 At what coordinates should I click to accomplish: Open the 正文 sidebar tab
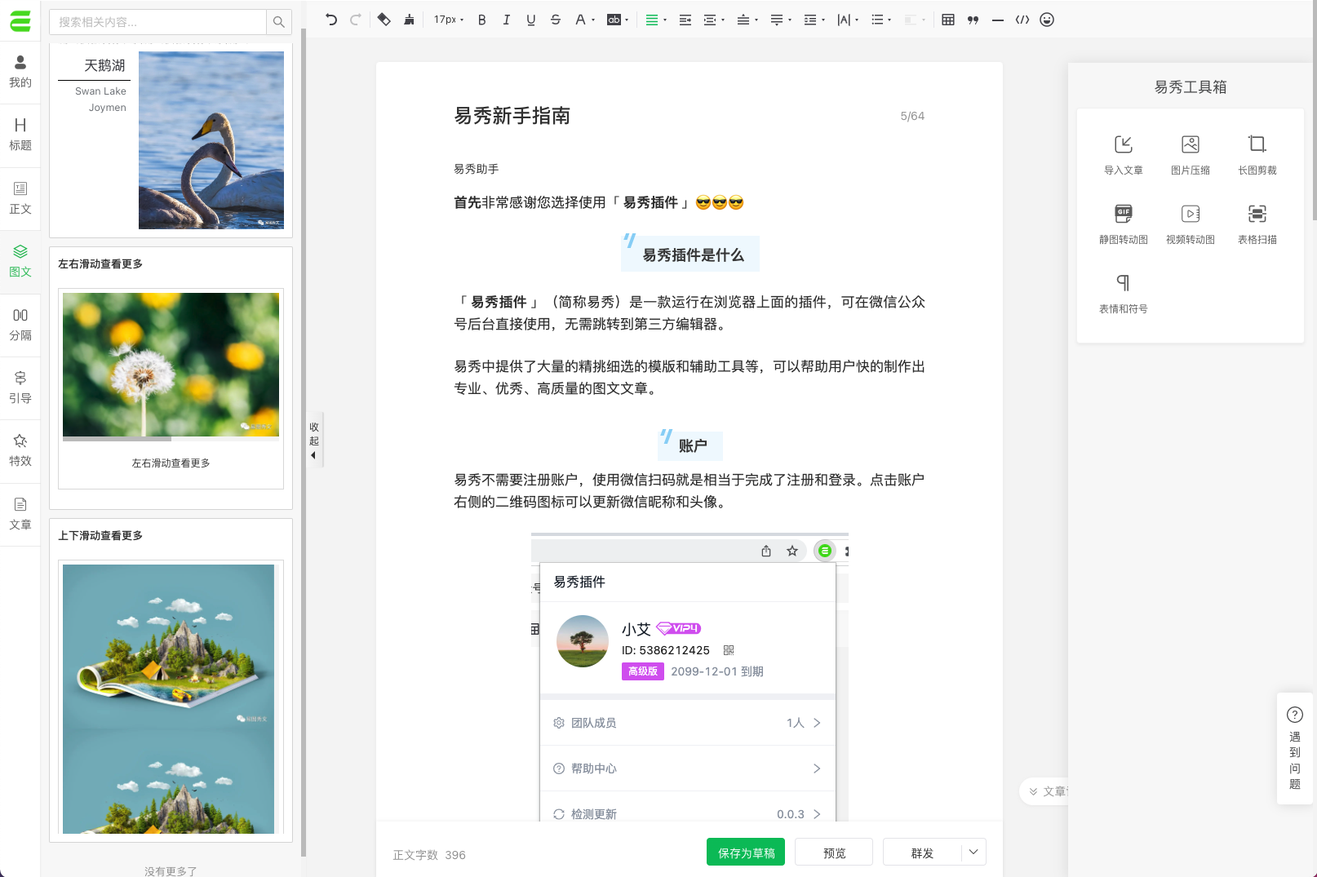(x=20, y=198)
